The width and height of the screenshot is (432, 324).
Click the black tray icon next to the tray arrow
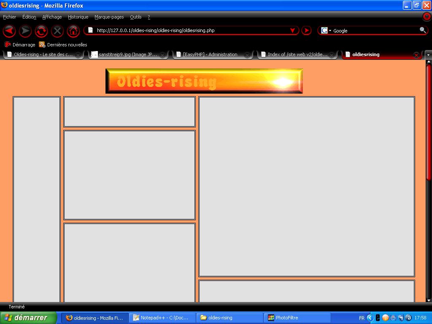378,318
